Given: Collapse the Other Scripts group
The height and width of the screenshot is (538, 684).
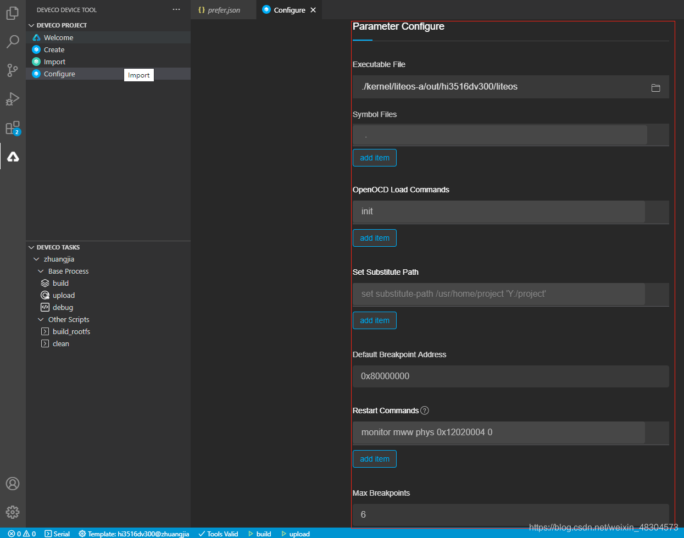Looking at the screenshot, I should point(41,320).
